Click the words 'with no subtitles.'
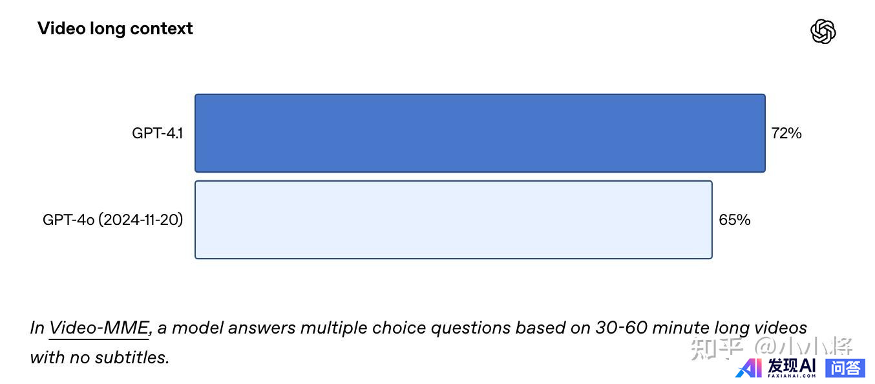This screenshot has height=384, width=875. coord(100,357)
